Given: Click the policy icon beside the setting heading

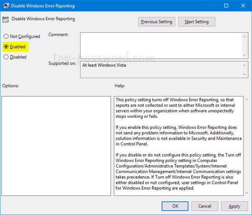Looking at the screenshot, I should click(x=6, y=19).
